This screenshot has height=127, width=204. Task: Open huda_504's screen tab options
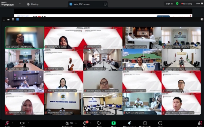click(105, 4)
